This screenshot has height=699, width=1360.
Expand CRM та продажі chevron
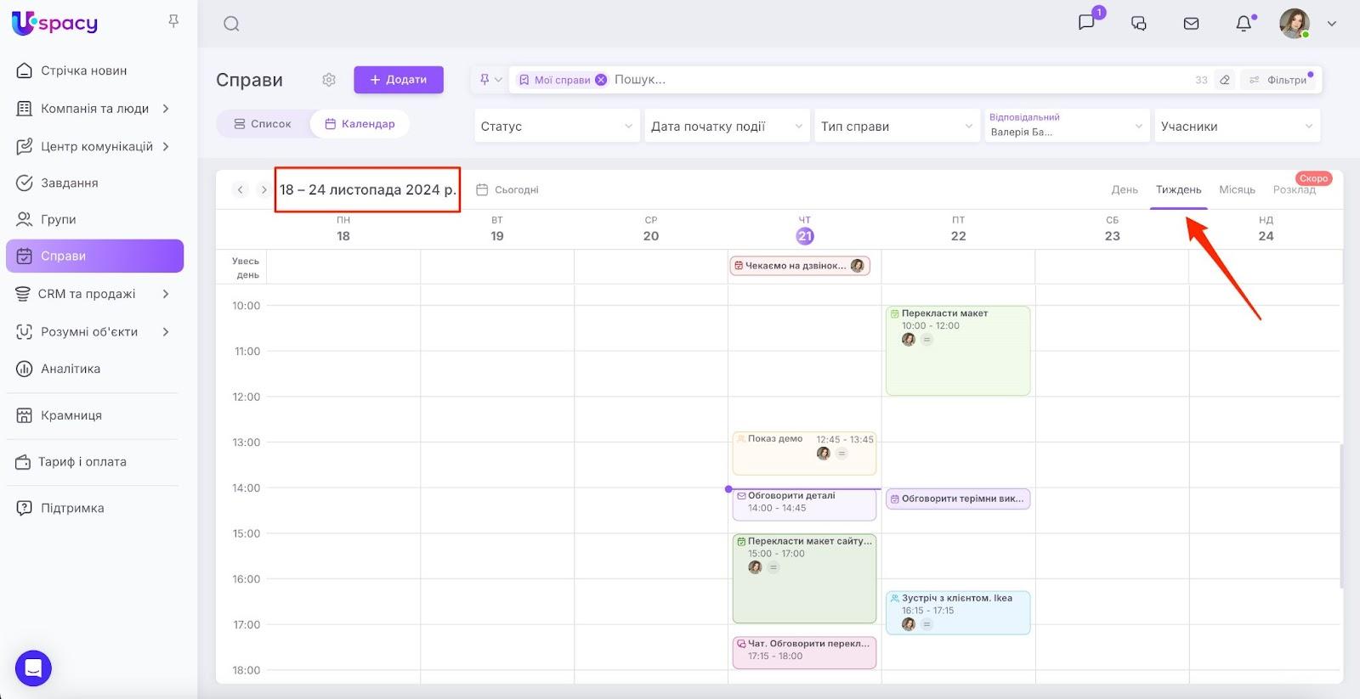pos(166,294)
